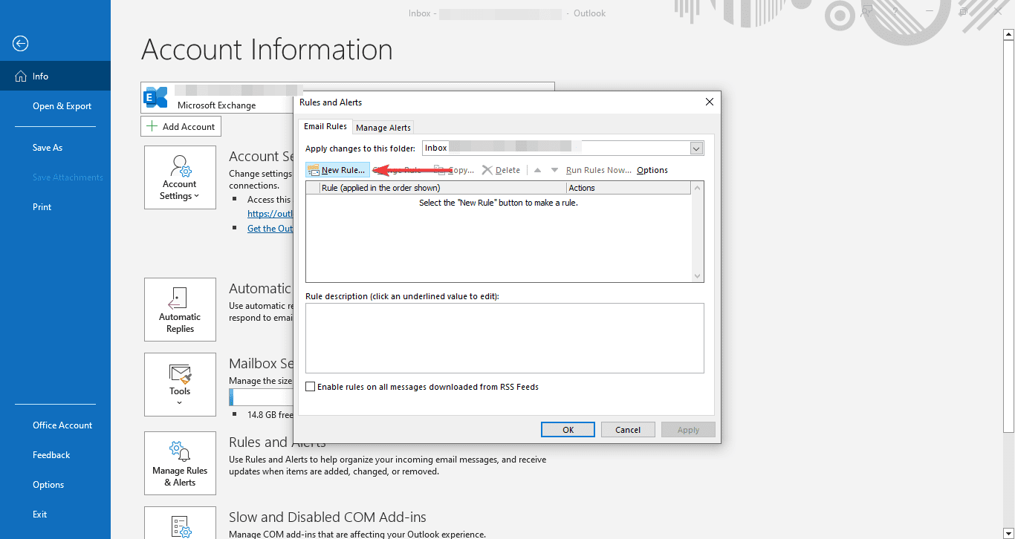Image resolution: width=1015 pixels, height=539 pixels.
Task: Switch to the Manage Alerts tab
Action: [383, 127]
